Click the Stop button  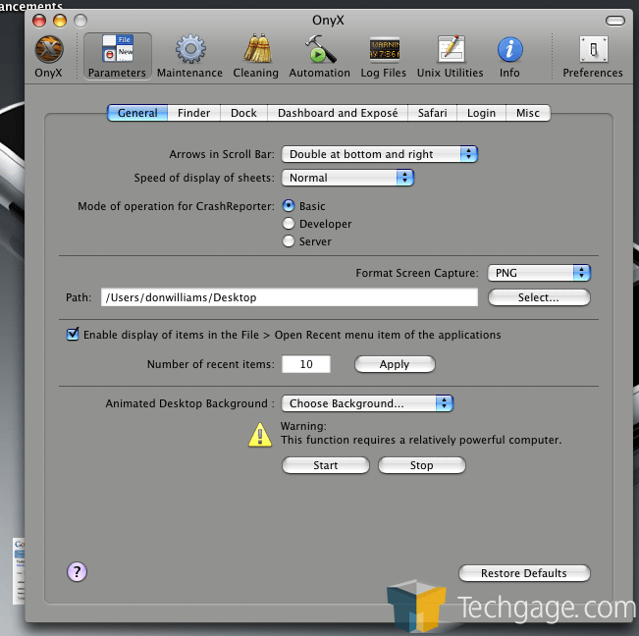click(422, 465)
